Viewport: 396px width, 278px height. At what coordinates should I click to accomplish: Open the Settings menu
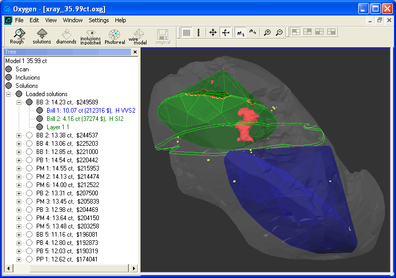coord(98,20)
